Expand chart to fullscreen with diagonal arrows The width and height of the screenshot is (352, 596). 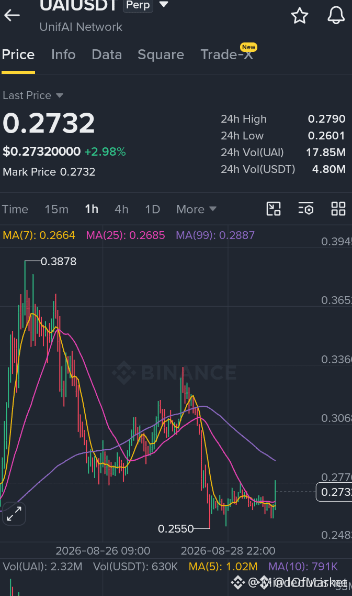[x=14, y=514]
